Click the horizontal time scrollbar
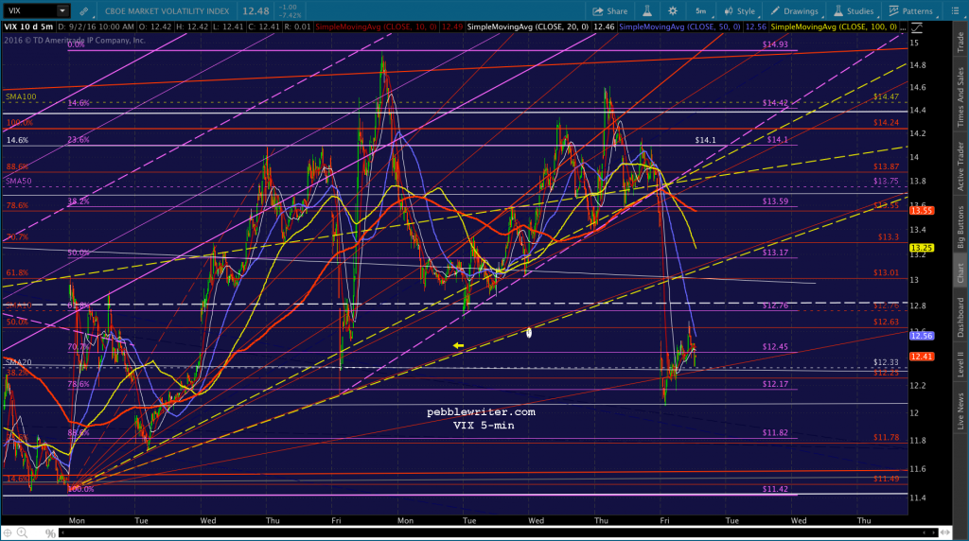The width and height of the screenshot is (969, 541). (x=498, y=532)
